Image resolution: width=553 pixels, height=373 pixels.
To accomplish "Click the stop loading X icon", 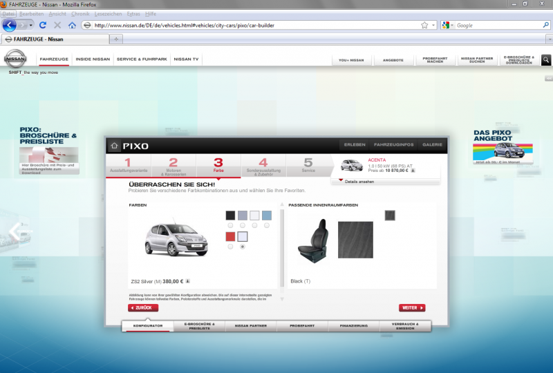I will pos(57,25).
